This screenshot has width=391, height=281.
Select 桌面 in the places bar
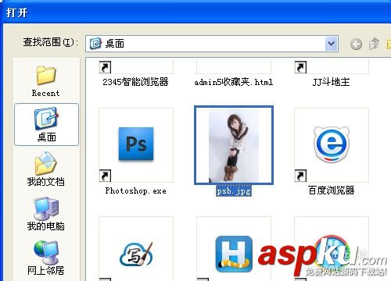(46, 124)
